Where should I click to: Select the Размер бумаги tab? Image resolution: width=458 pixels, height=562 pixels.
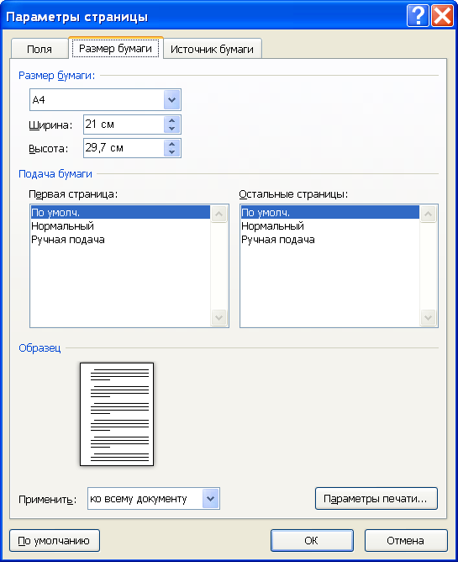115,48
